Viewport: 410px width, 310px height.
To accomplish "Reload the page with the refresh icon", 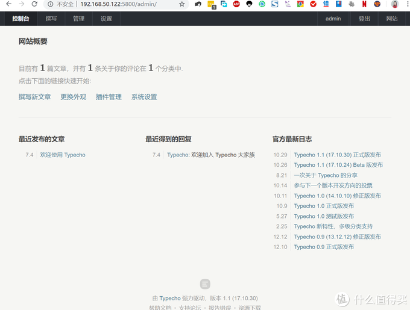I will point(34,4).
